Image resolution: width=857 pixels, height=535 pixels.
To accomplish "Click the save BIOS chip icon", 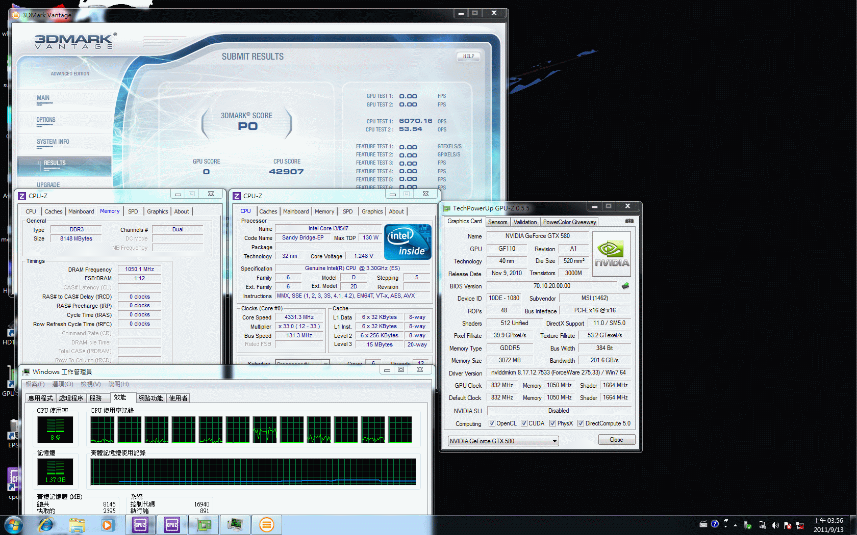I will pyautogui.click(x=625, y=286).
